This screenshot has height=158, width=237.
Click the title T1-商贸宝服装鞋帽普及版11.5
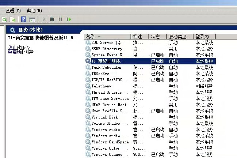(x=41, y=38)
